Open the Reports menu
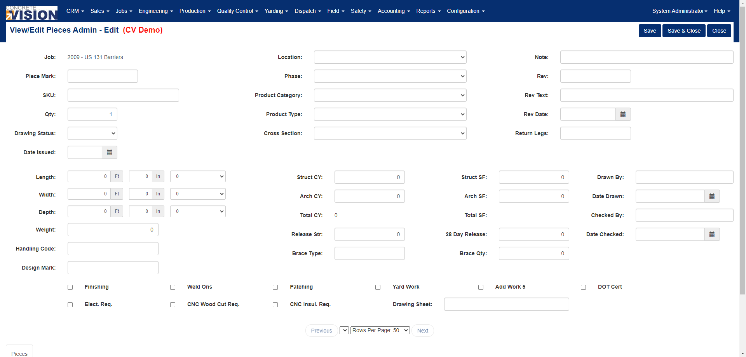The width and height of the screenshot is (746, 357). 428,11
